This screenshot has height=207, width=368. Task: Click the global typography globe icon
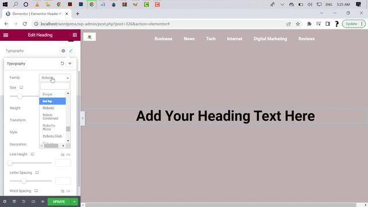63,51
